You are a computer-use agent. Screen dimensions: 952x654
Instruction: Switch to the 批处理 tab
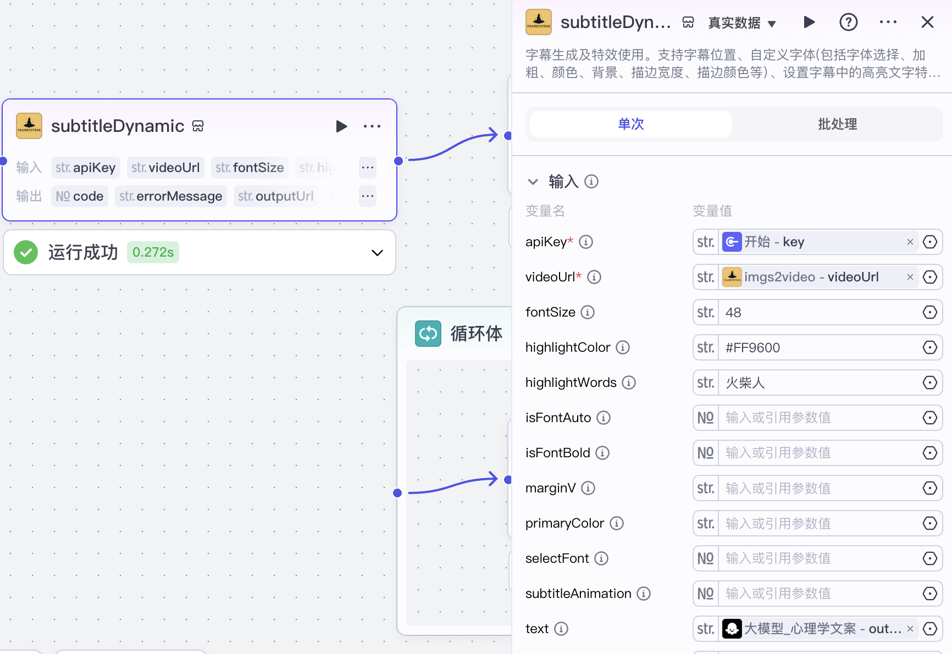coord(837,124)
